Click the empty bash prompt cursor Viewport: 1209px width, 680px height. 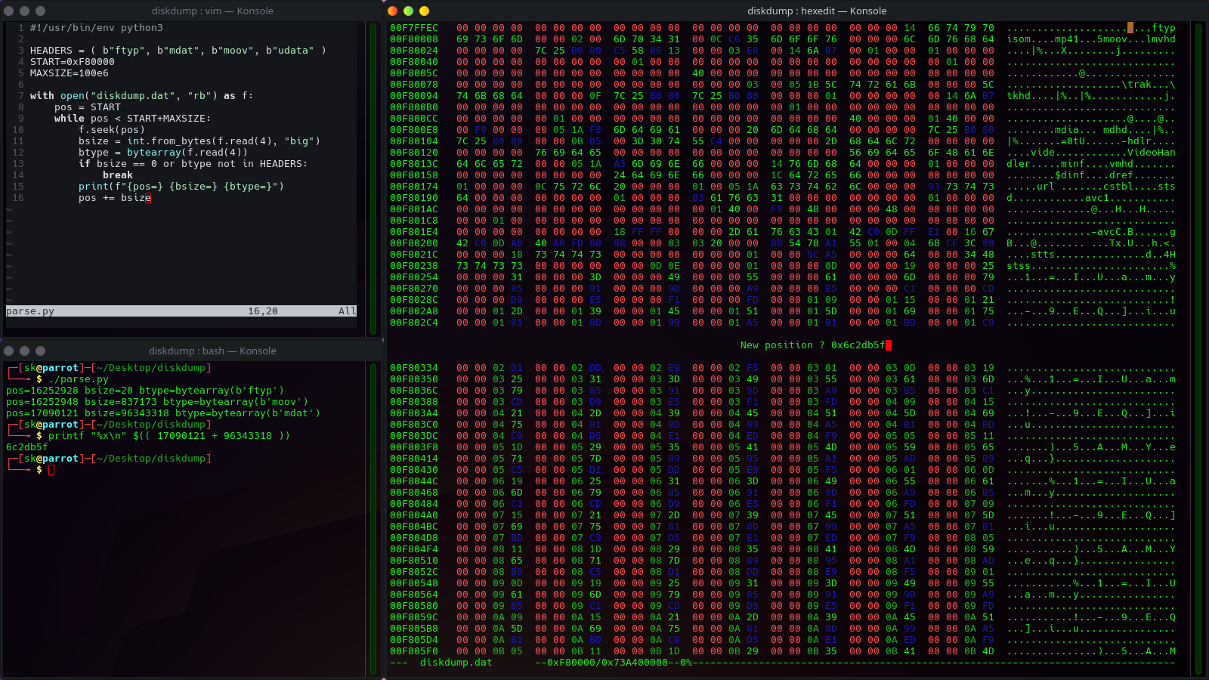[x=51, y=470]
